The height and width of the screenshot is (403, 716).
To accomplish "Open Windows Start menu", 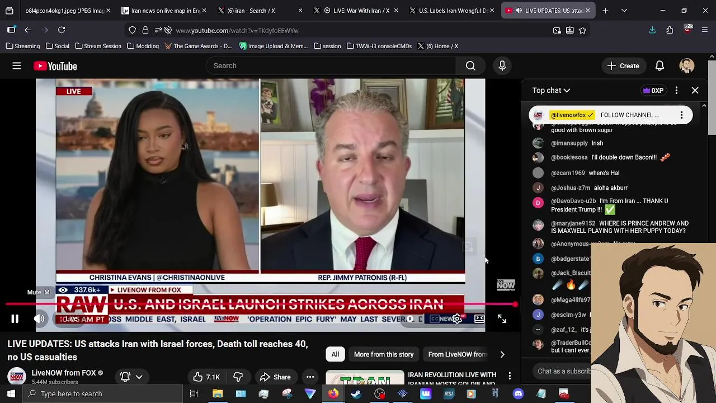I will tap(11, 394).
